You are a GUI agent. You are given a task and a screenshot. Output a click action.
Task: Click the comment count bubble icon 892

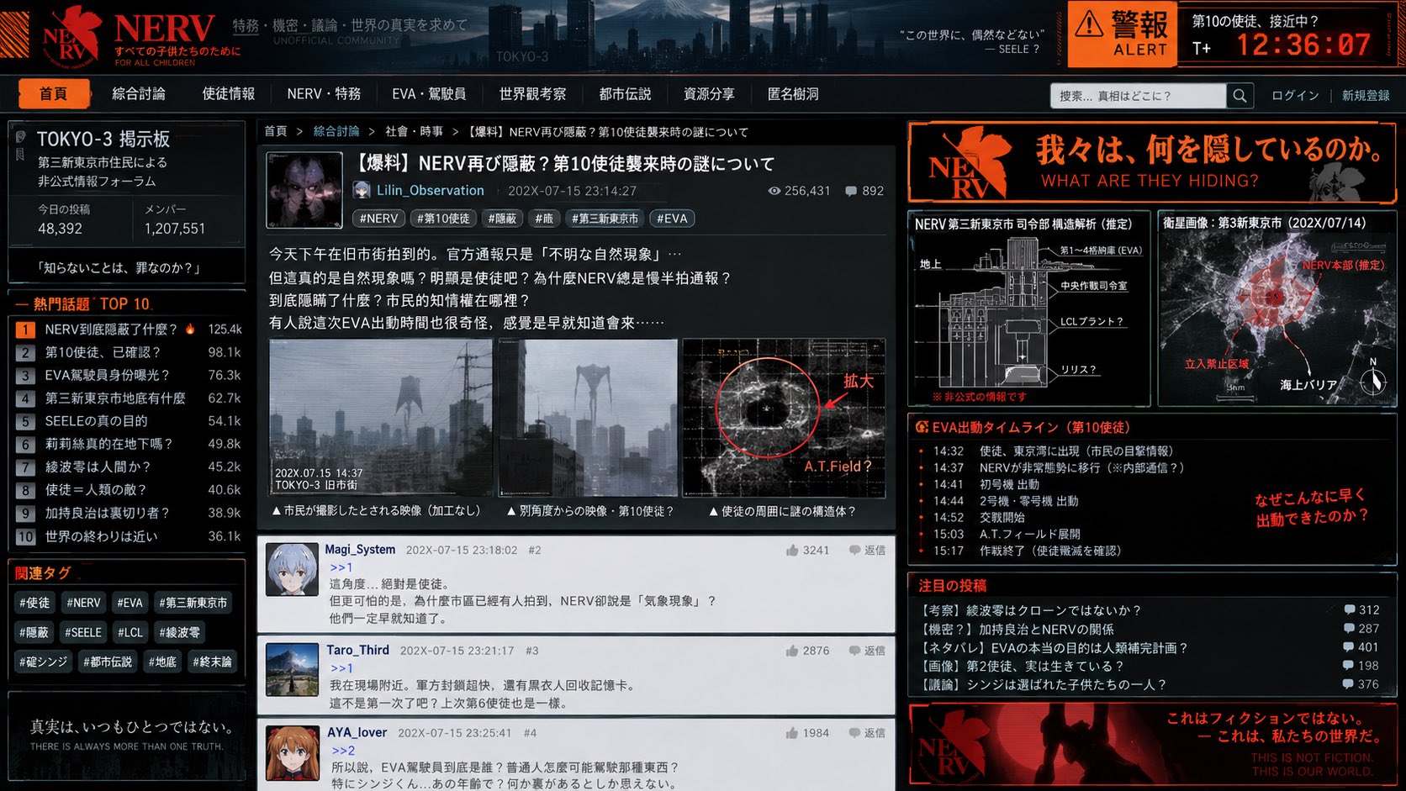click(851, 191)
